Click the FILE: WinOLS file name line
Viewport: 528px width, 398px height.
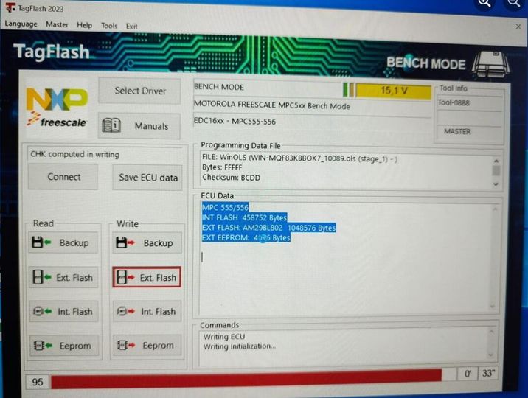(299, 158)
